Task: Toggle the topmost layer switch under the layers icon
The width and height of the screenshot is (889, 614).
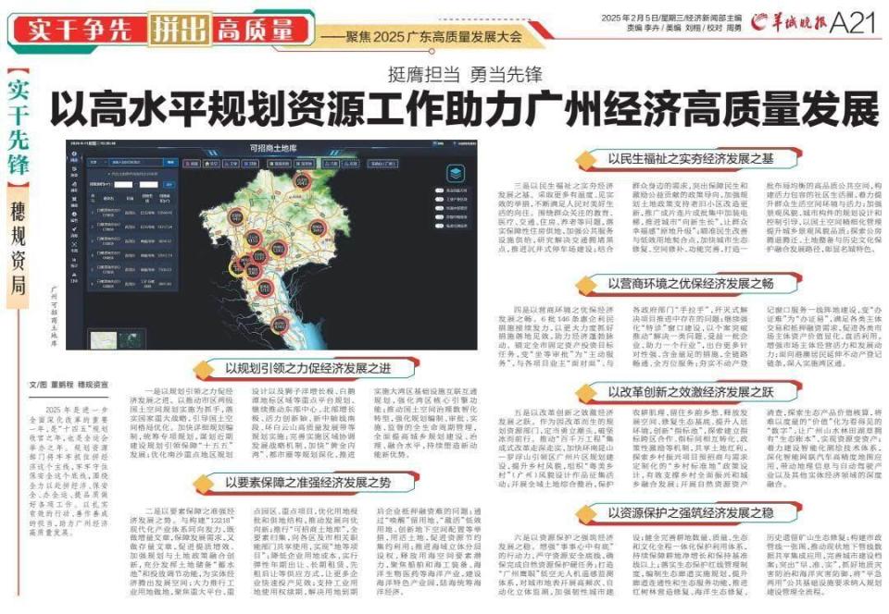Action: [x=439, y=190]
